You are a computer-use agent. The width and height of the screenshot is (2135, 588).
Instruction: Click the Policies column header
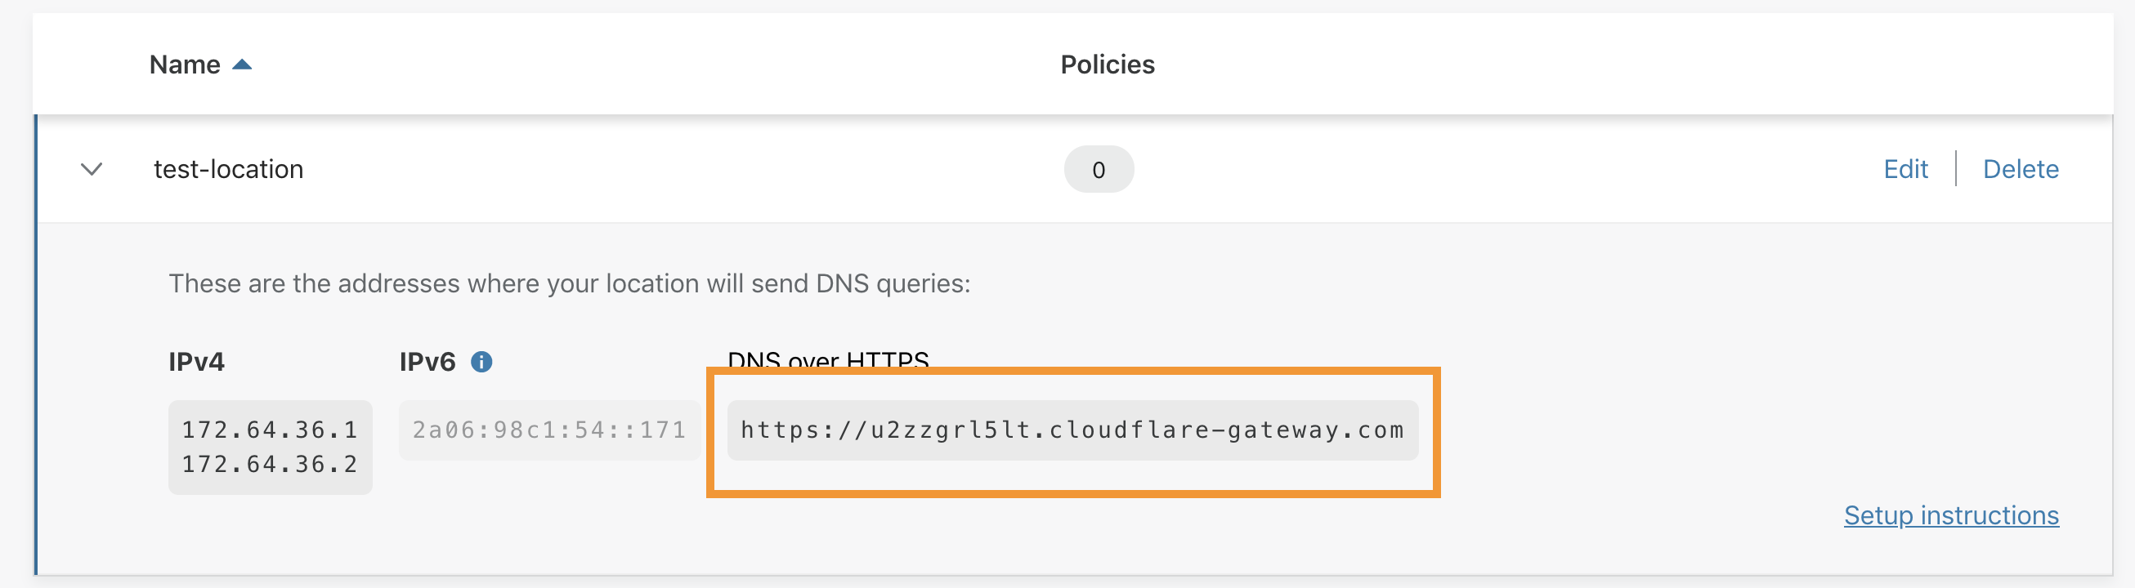tap(1108, 65)
